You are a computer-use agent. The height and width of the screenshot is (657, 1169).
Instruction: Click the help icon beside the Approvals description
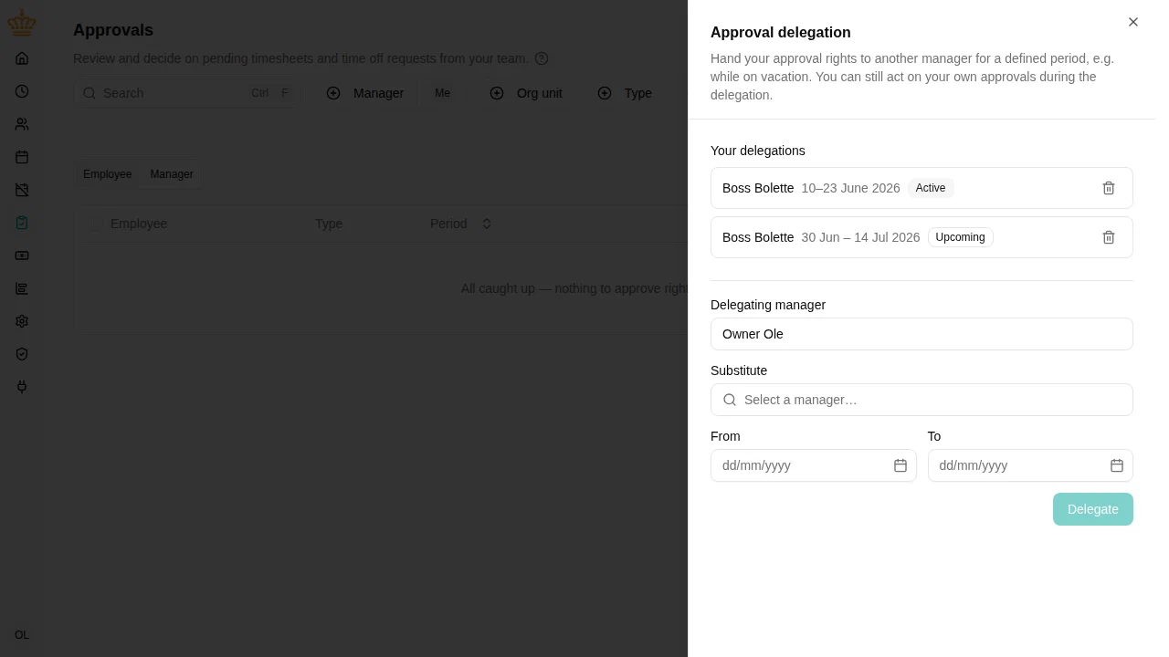coord(542,58)
